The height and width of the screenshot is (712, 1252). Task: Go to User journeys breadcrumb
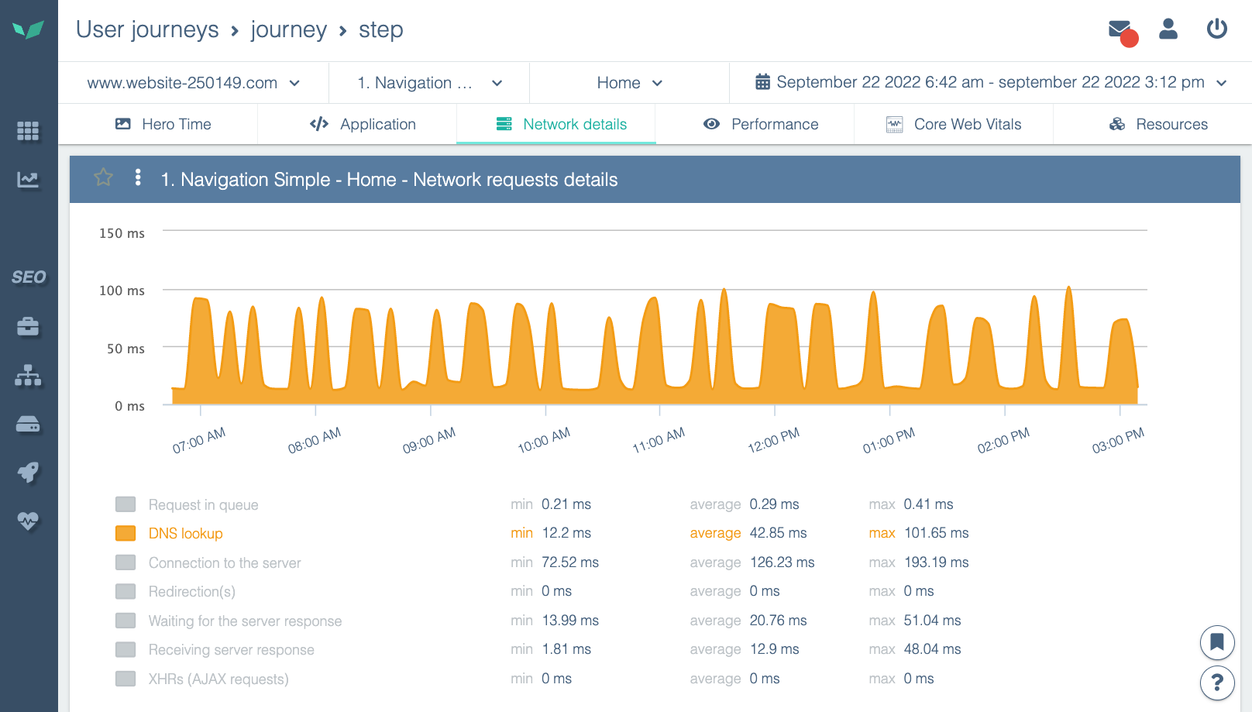147,29
